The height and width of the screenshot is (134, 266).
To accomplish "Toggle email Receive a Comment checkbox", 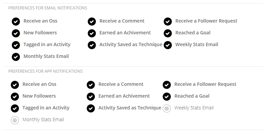I will (92, 22).
